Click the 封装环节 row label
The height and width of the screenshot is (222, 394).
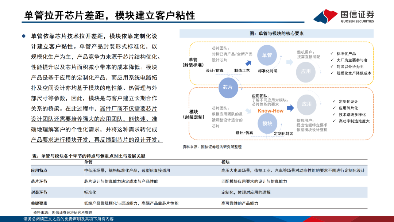pos(39,192)
